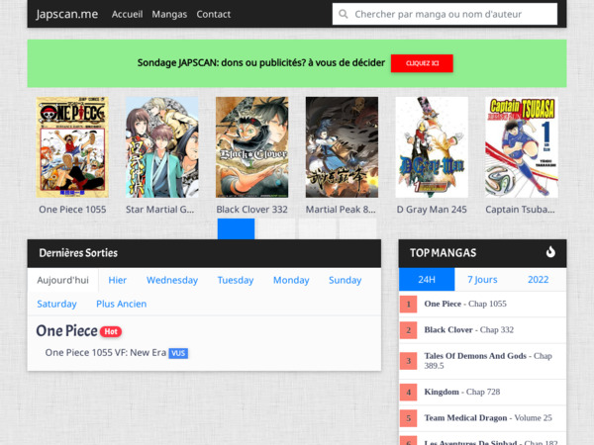This screenshot has height=445, width=594.
Task: Click the red CLIQUEZ ICI button
Action: (x=422, y=63)
